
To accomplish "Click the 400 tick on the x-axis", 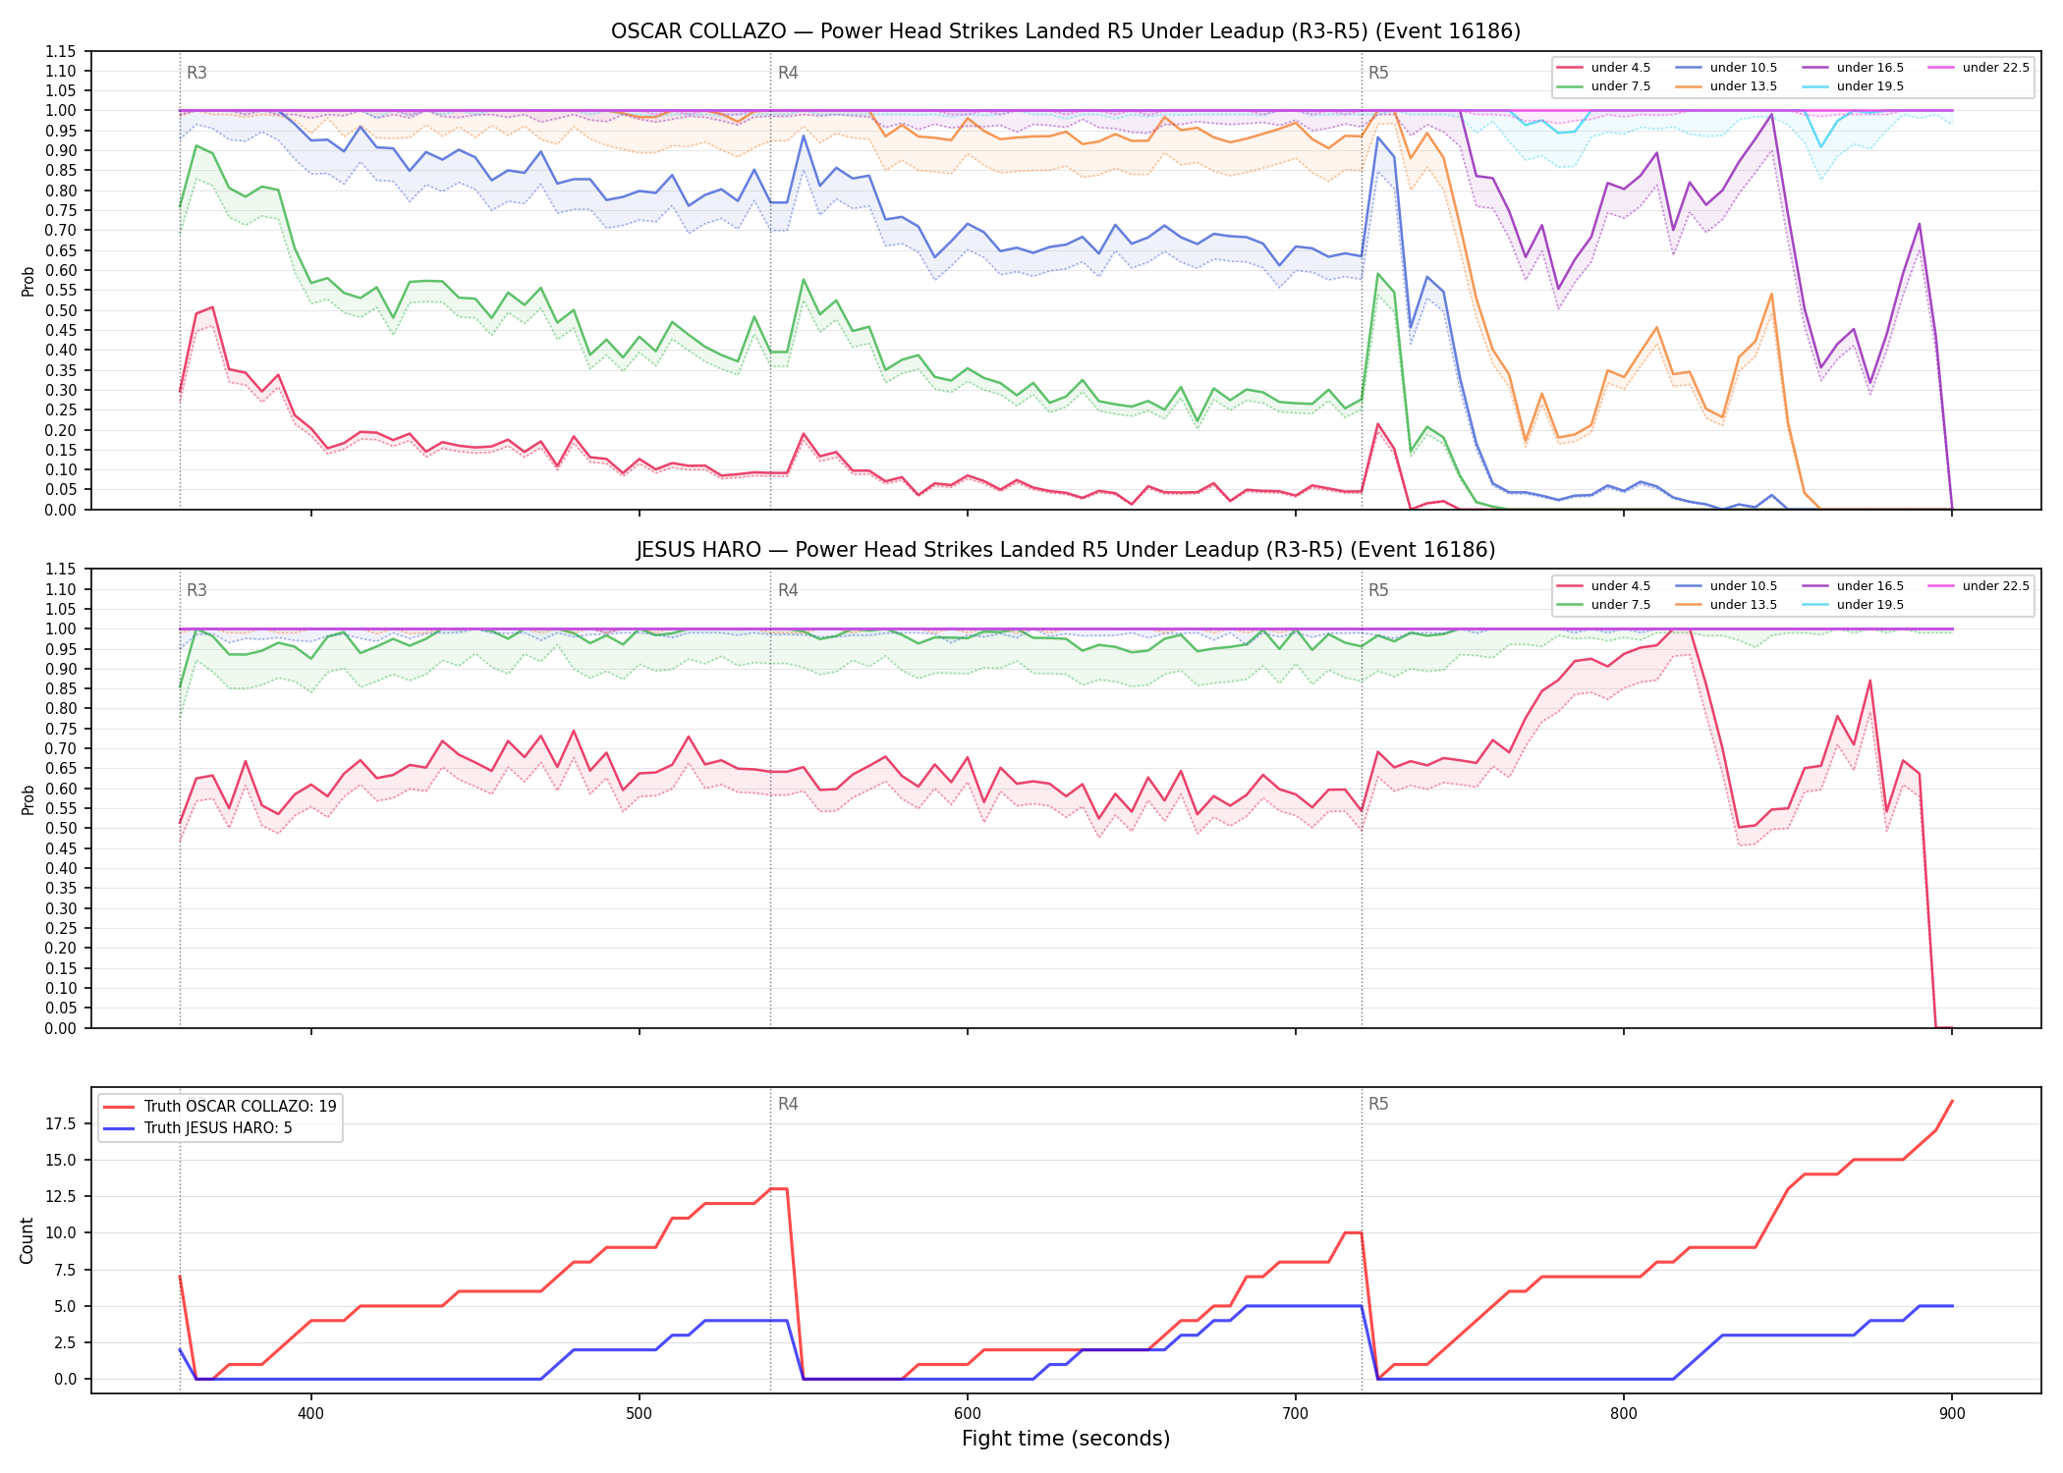I will (x=310, y=1413).
